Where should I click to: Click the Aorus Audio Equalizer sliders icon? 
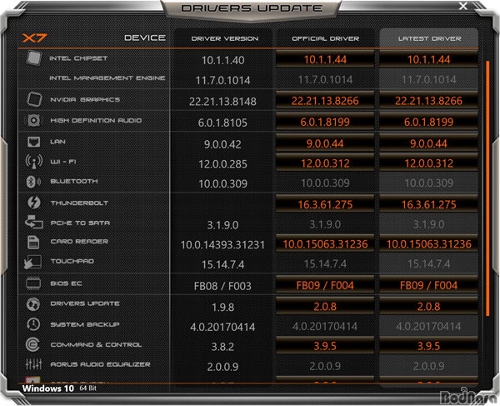click(x=34, y=364)
